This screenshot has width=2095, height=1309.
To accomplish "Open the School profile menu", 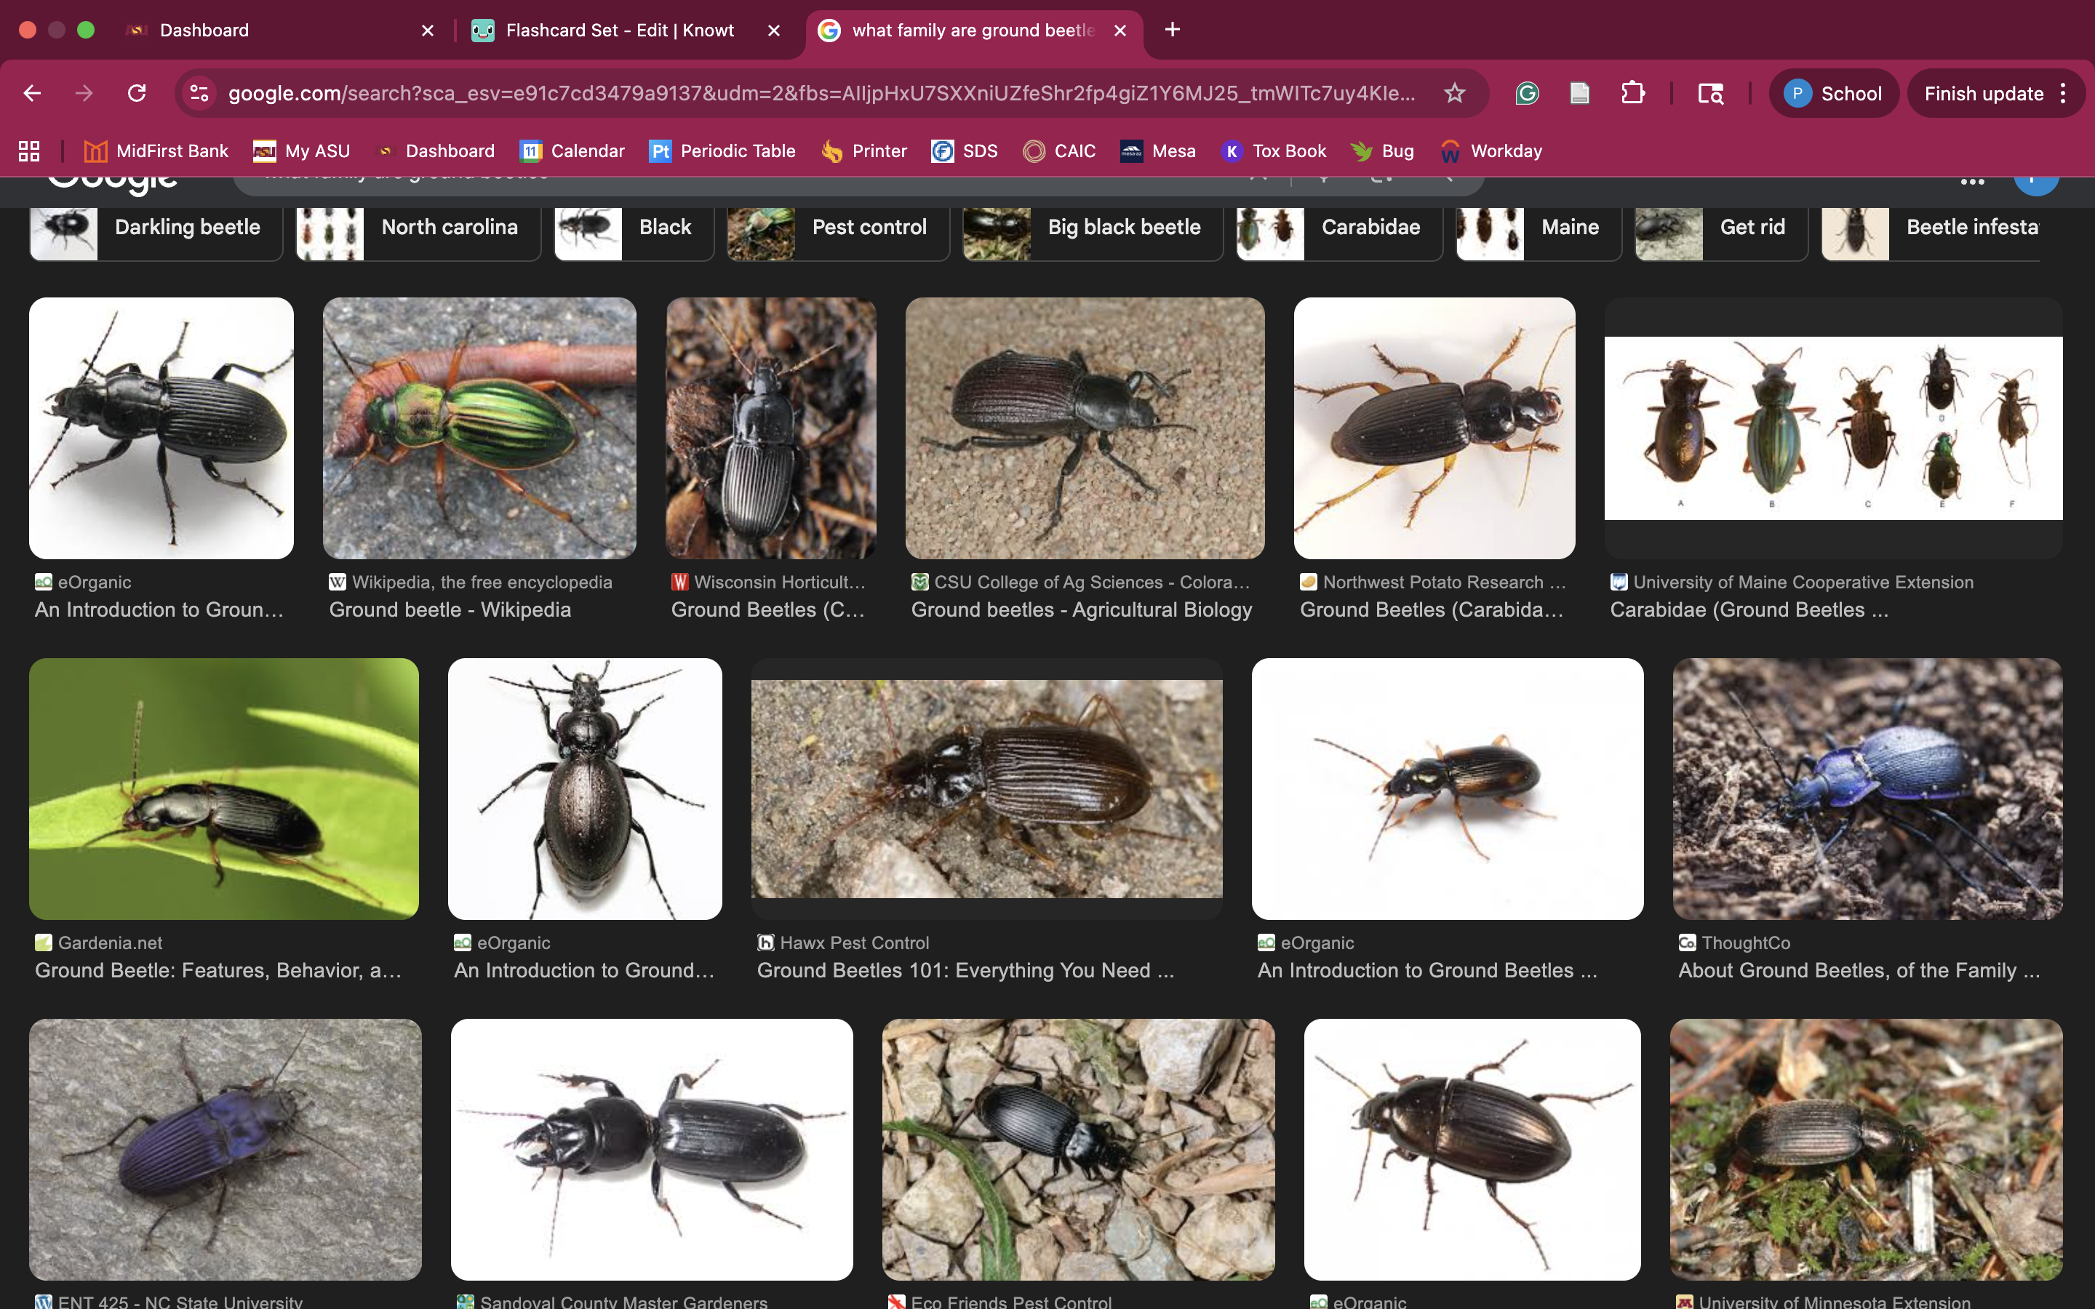I will click(x=1834, y=94).
